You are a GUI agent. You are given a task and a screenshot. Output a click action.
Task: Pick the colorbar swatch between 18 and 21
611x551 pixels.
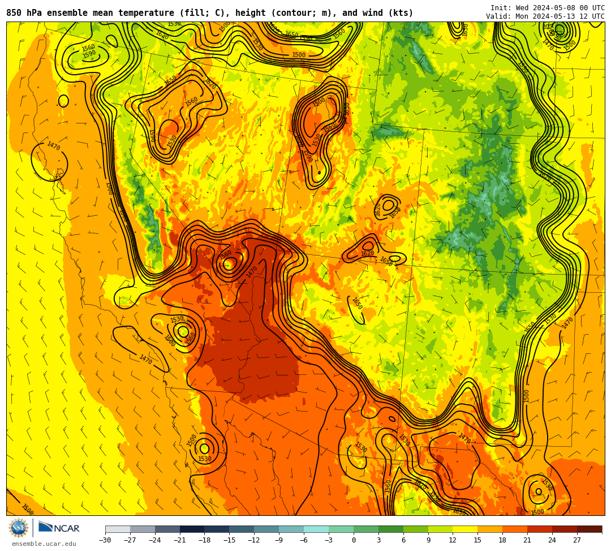coord(515,529)
